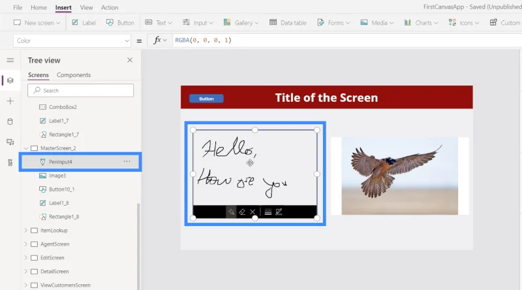
Task: Expand the AgentScreen node
Action: click(26, 244)
